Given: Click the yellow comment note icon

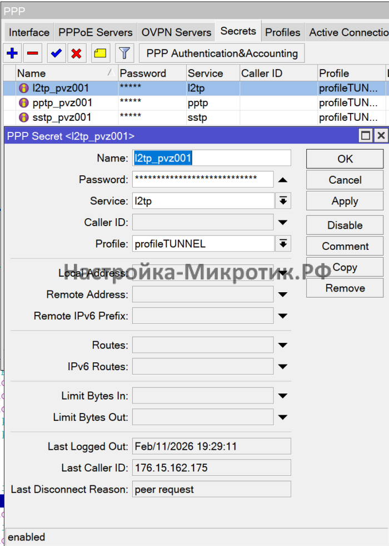Looking at the screenshot, I should (100, 53).
